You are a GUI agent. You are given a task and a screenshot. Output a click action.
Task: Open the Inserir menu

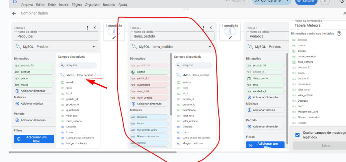pyautogui.click(x=64, y=4)
